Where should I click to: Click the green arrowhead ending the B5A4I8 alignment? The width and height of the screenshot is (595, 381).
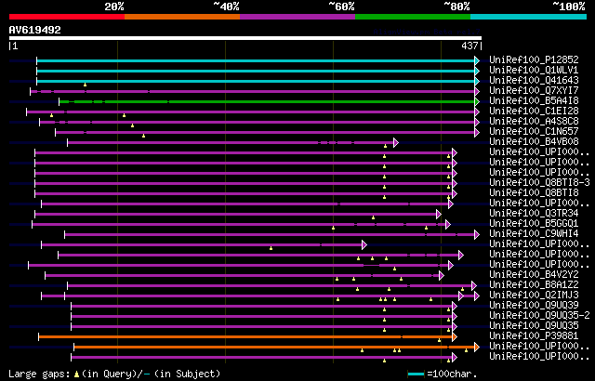point(477,101)
